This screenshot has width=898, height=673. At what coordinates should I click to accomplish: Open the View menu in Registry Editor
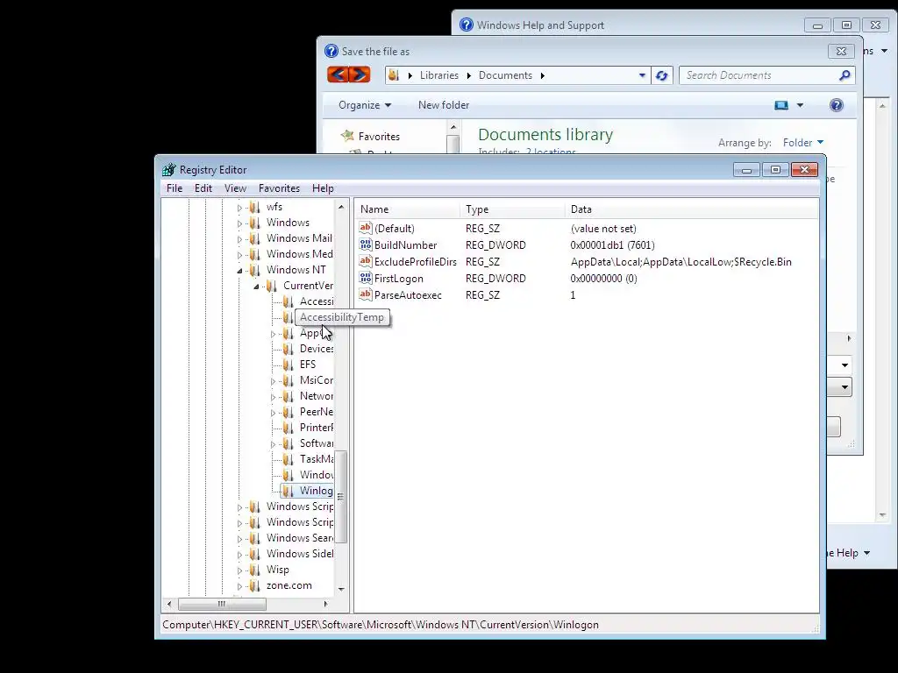tap(235, 188)
